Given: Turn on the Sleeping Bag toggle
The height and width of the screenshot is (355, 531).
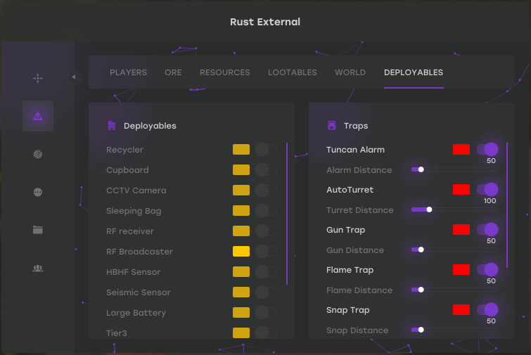Looking at the screenshot, I should 266,210.
